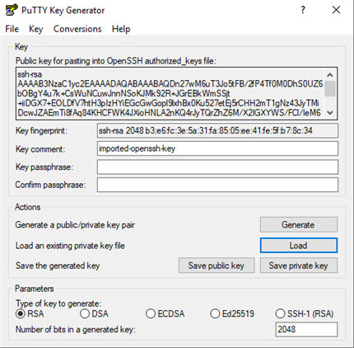Click the public key box up arrow
The image size is (354, 348).
(x=330, y=75)
